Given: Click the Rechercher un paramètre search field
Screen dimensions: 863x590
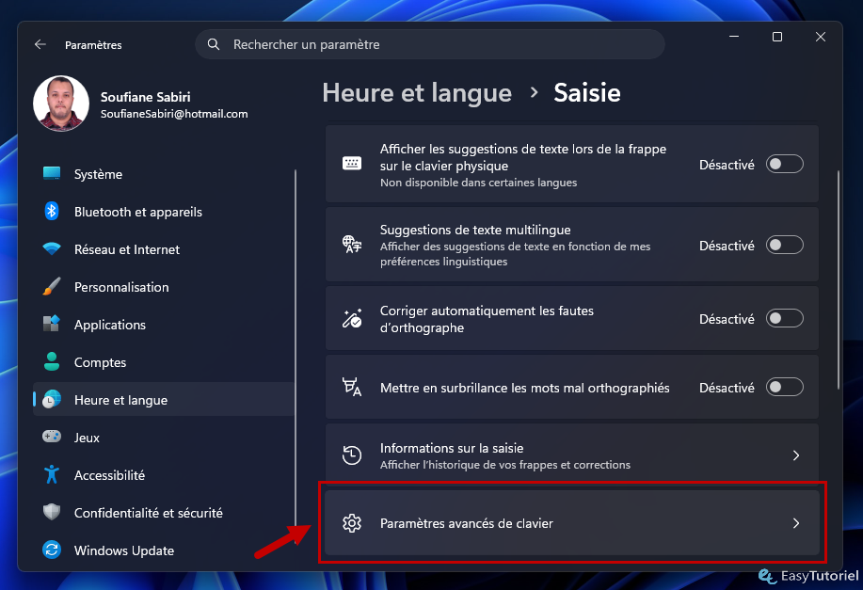Looking at the screenshot, I should [430, 44].
